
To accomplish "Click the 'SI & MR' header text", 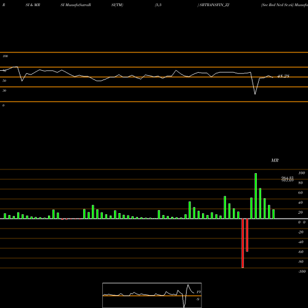I will click(x=33, y=5).
